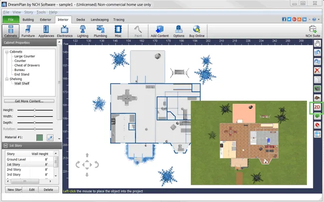
Task: Select the hand pan tool
Action: point(318,44)
